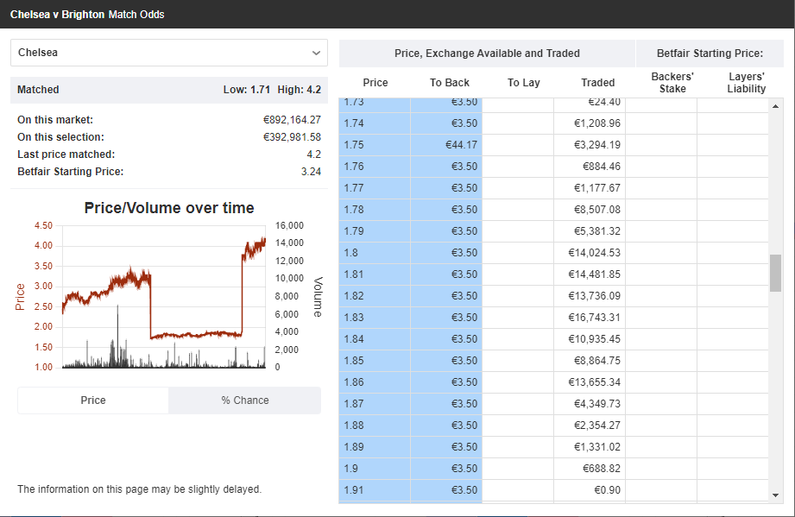Image resolution: width=795 pixels, height=517 pixels.
Task: Select the 1.86 price cell
Action: pos(375,382)
